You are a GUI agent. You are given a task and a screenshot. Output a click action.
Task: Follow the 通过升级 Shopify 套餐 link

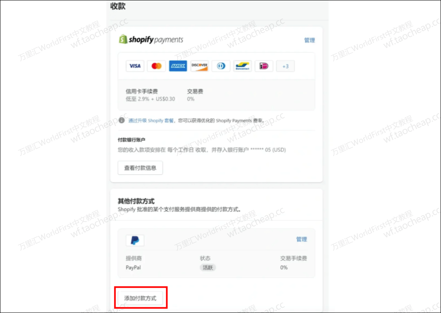point(151,120)
